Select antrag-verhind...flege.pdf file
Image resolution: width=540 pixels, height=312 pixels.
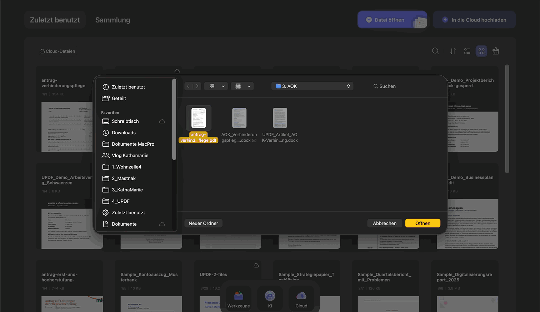(199, 124)
